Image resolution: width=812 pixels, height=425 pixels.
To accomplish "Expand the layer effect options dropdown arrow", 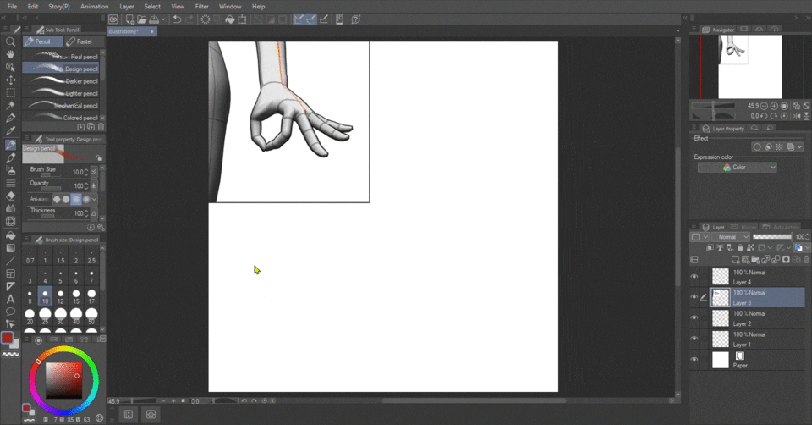I will pyautogui.click(x=799, y=147).
